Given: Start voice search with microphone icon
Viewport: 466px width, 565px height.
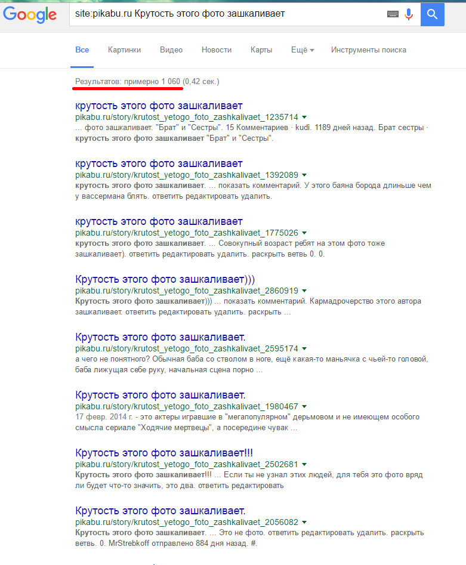Looking at the screenshot, I should [x=408, y=14].
